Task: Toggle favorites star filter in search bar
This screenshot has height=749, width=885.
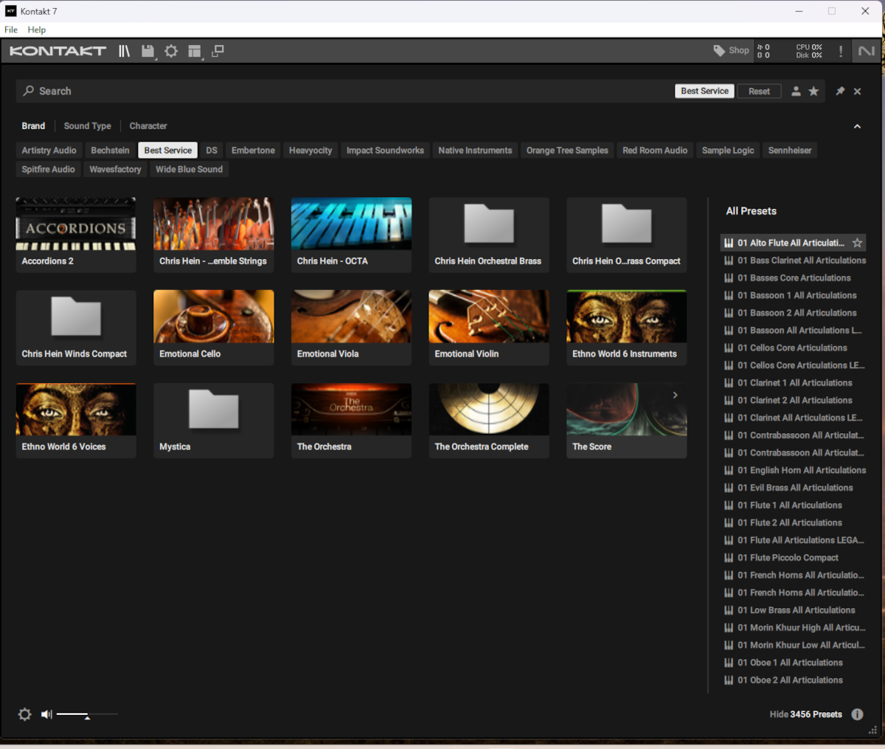Action: point(813,92)
